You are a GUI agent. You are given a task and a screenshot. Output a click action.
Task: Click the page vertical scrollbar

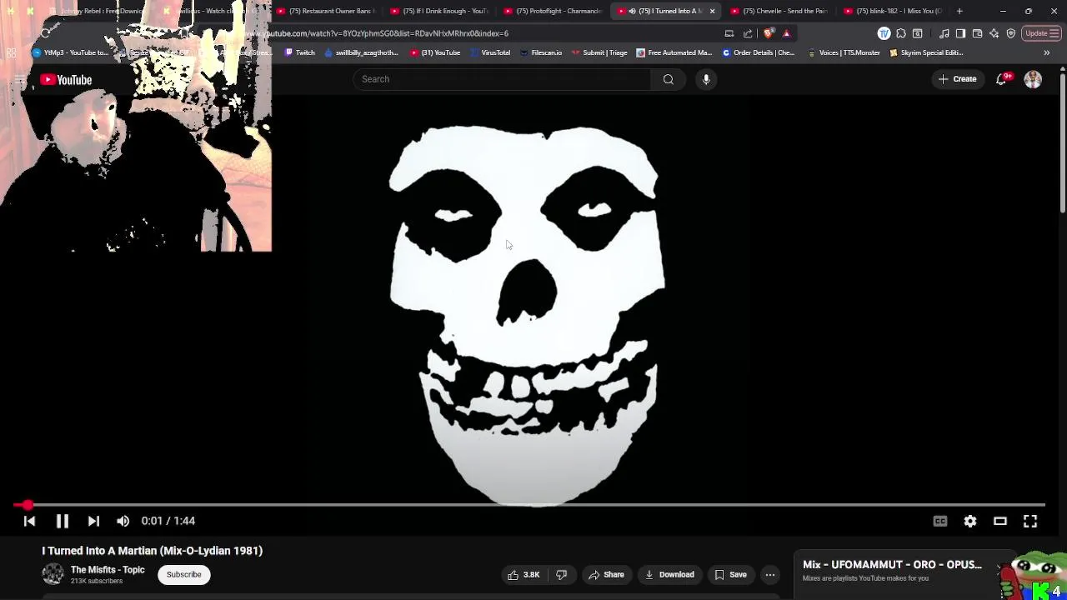click(1062, 142)
